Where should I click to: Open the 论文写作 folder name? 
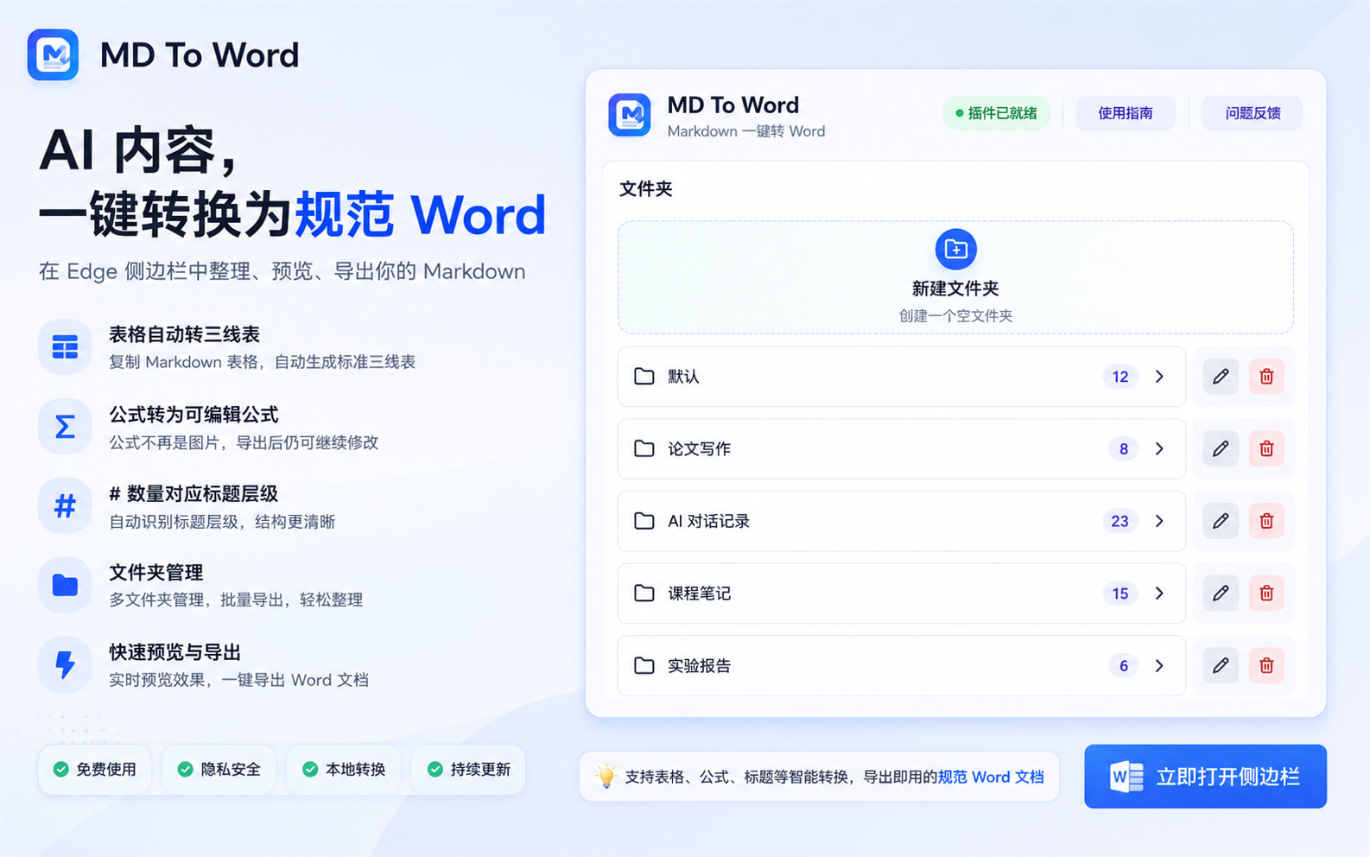coord(699,449)
